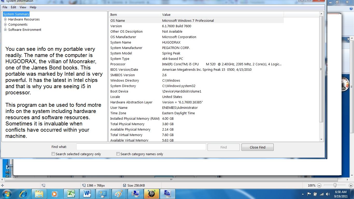Select the User Name row

tap(196, 108)
